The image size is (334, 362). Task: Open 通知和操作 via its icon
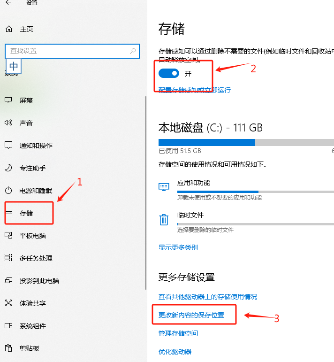click(8, 146)
